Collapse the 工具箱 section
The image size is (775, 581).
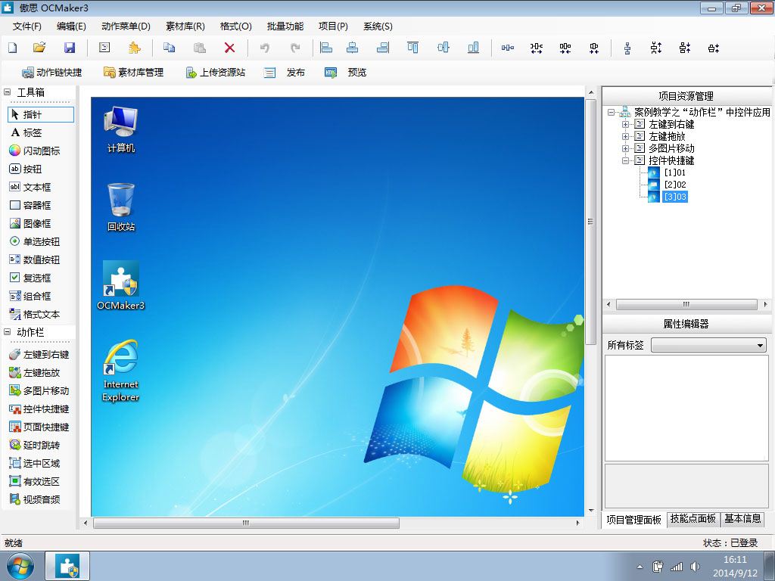point(8,92)
